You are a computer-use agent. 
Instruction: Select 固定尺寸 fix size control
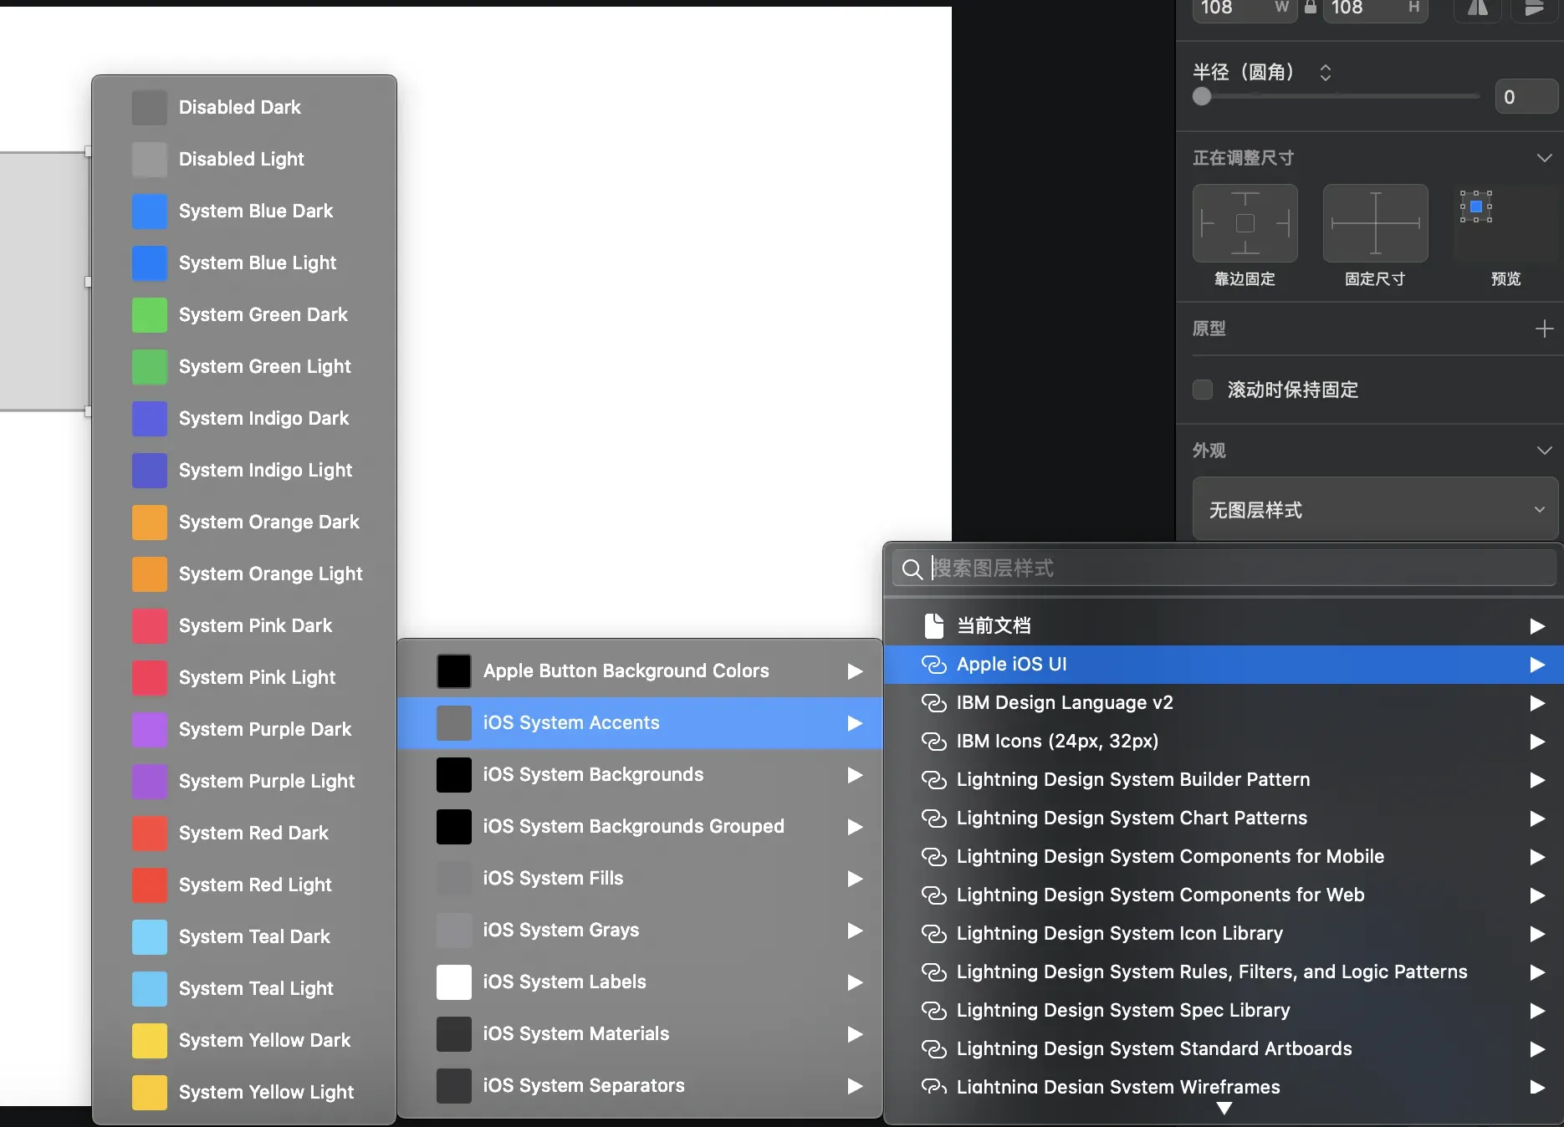[x=1376, y=223]
